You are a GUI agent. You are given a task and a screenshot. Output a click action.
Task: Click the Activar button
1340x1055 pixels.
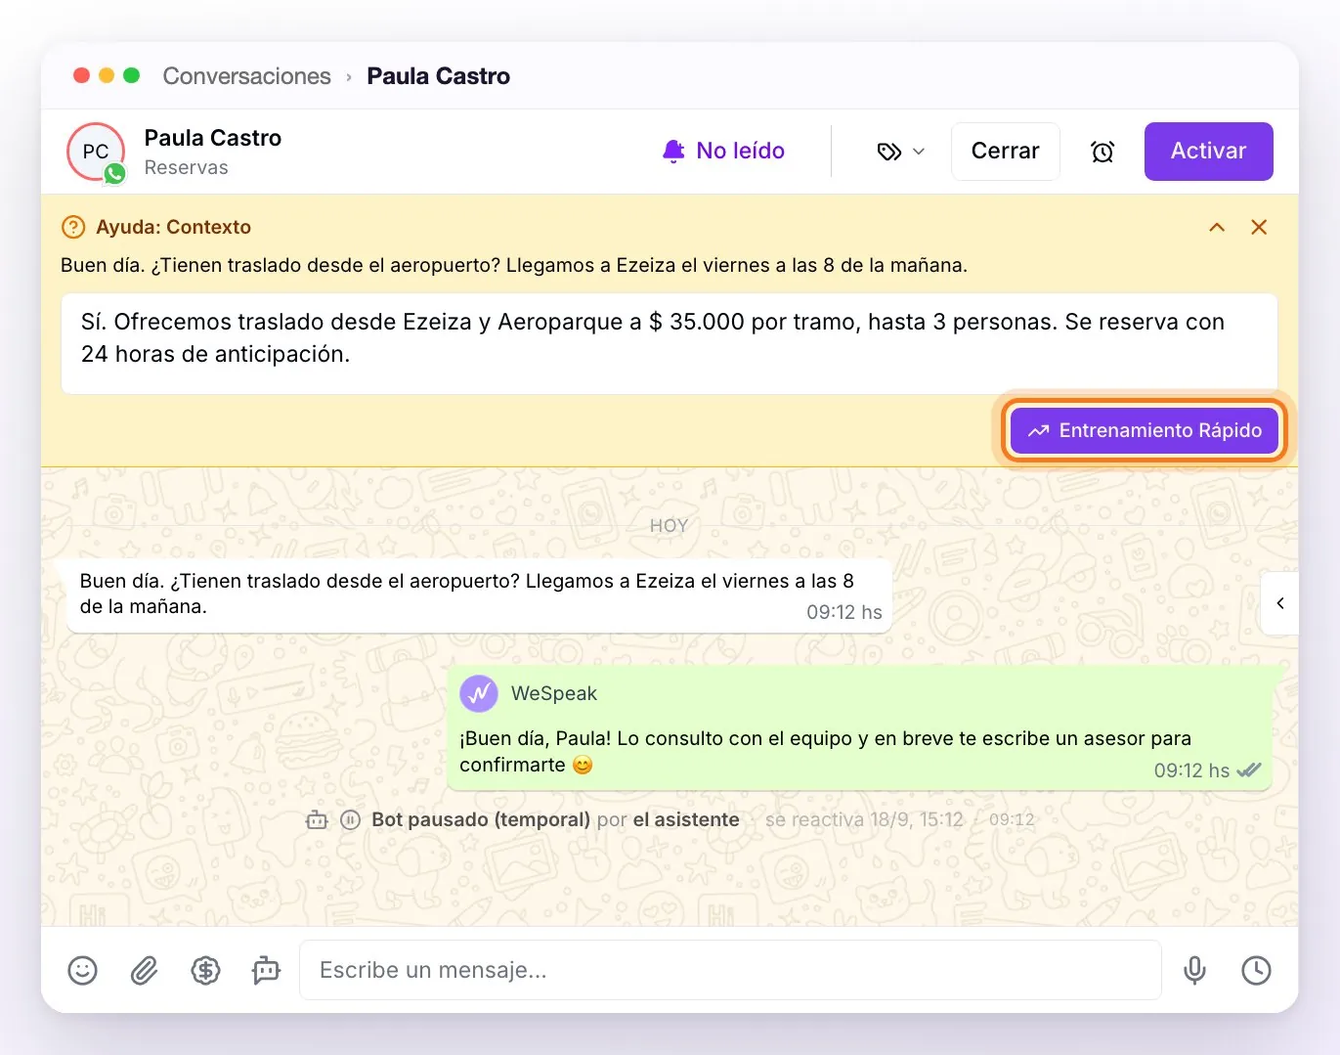(1208, 152)
